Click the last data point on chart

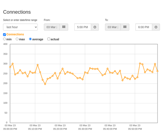(x=157, y=71)
